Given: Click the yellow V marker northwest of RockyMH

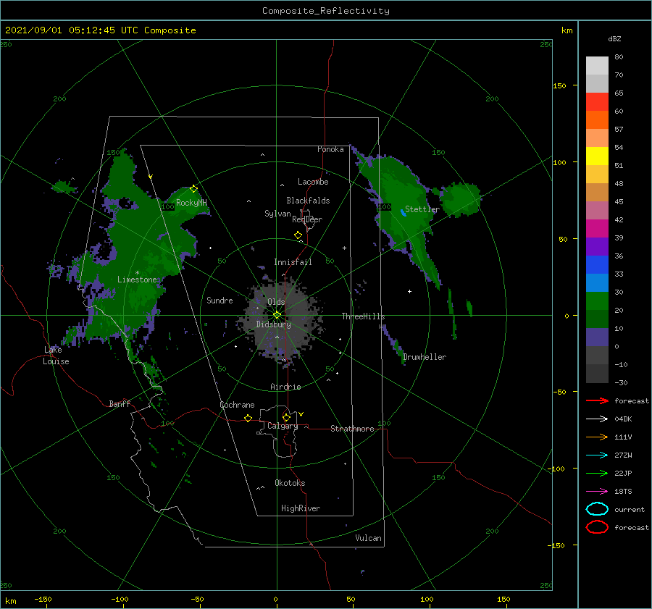Looking at the screenshot, I should [x=151, y=177].
